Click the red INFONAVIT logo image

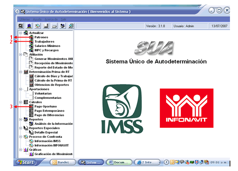pyautogui.click(x=187, y=108)
